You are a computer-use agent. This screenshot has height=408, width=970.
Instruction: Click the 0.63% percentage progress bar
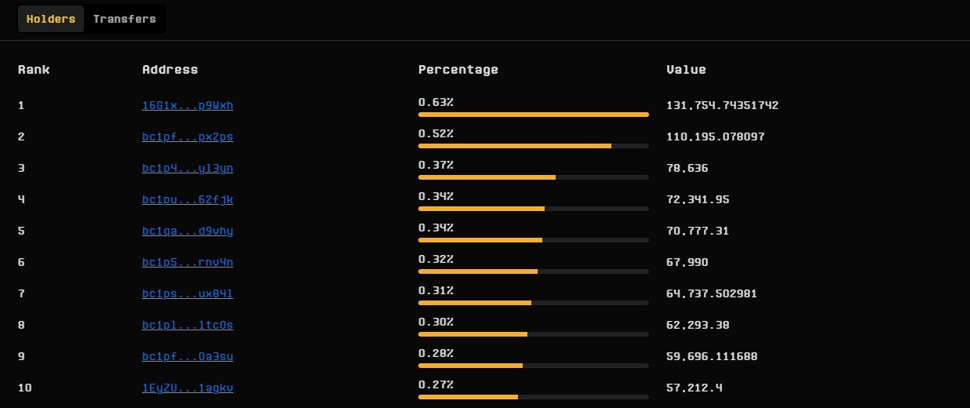click(x=533, y=115)
